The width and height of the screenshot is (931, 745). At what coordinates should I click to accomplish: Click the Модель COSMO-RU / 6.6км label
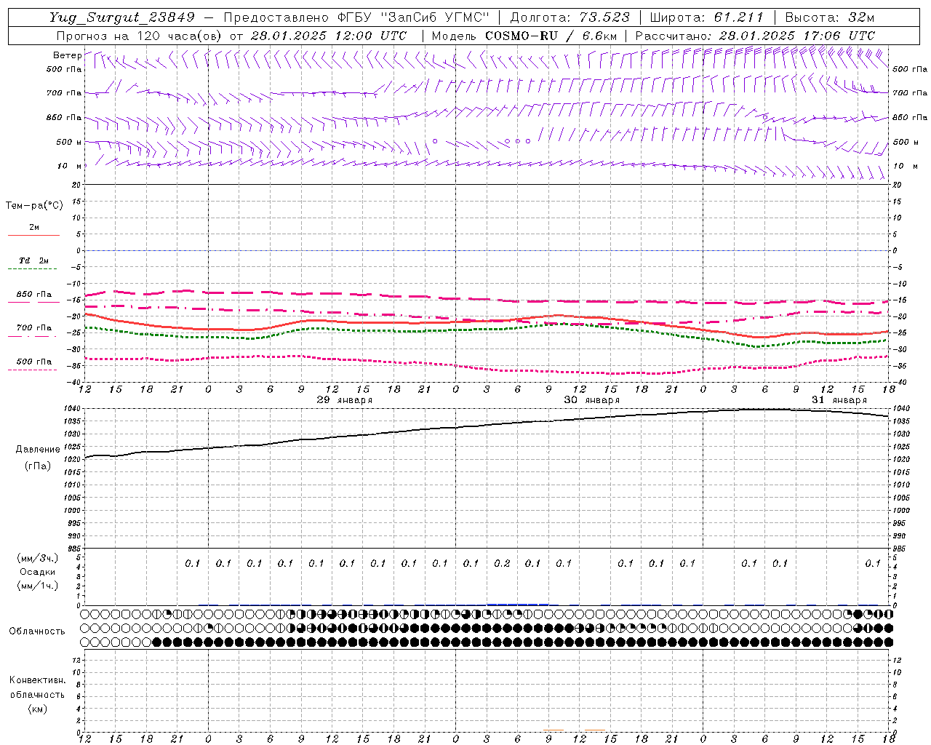(524, 36)
